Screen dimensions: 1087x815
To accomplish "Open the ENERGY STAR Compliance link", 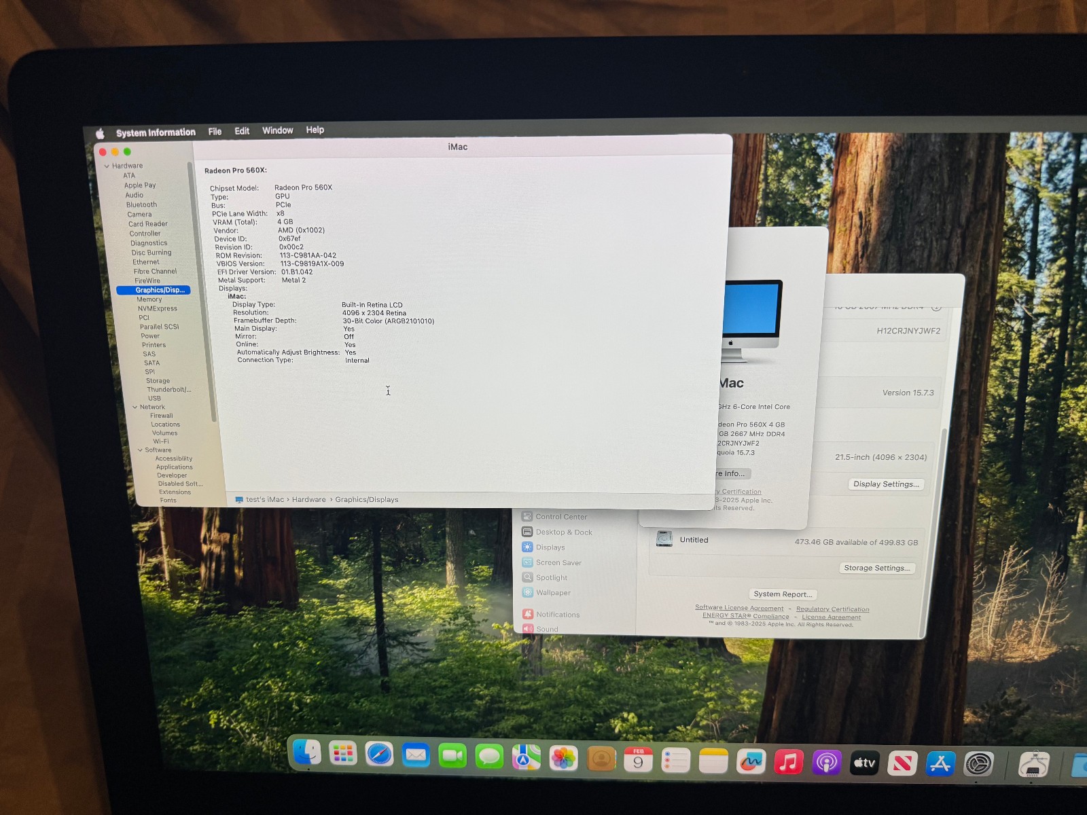I will [746, 616].
